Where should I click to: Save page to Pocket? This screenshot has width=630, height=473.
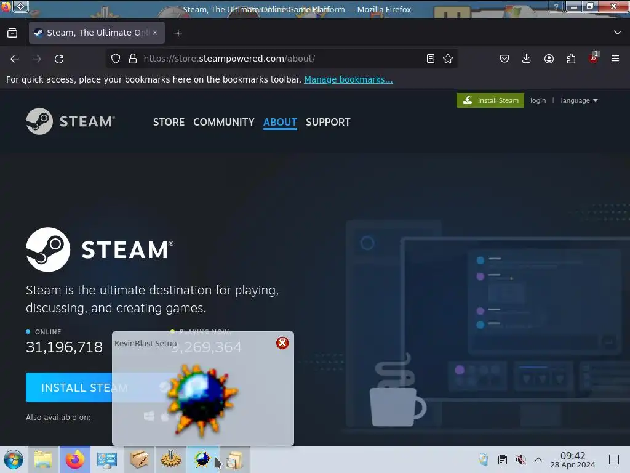tap(504, 59)
